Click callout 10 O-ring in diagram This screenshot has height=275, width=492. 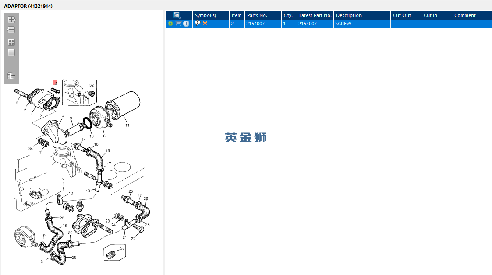(91, 136)
